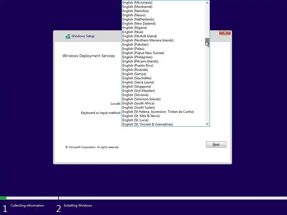This screenshot has height=215, width=287.
Task: Select English (St Helena, Ascension, Tristan da Cunha)
Action: pos(163,112)
